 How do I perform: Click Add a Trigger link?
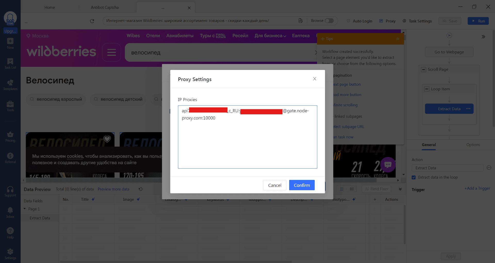pyautogui.click(x=477, y=188)
